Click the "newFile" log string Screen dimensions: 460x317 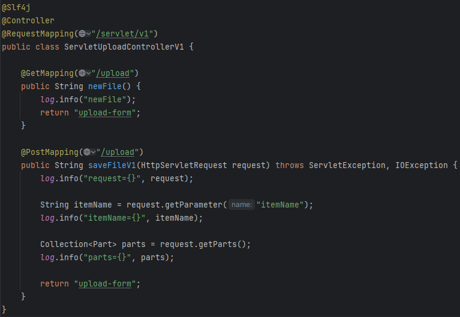pos(105,99)
